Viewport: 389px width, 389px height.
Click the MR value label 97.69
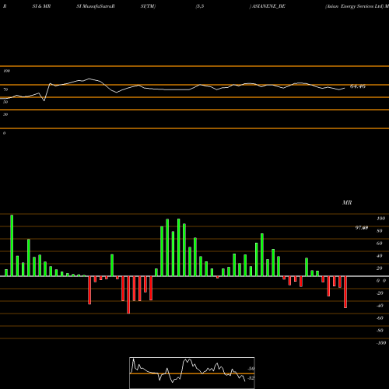[362, 228]
